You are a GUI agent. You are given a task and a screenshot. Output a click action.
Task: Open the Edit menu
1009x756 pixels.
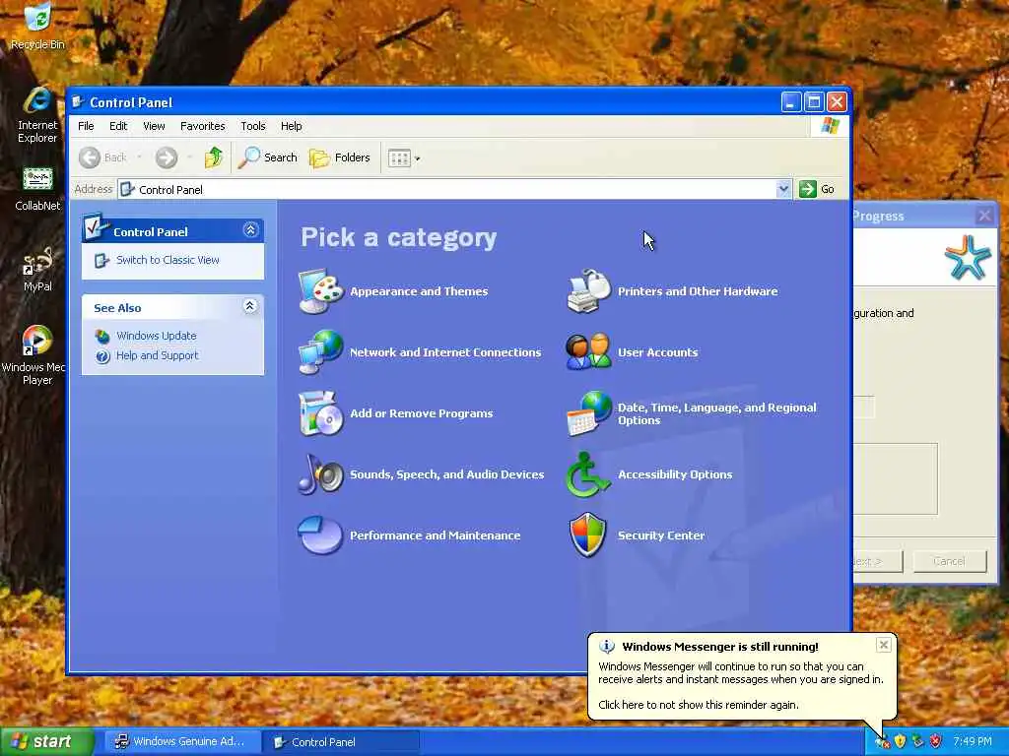(118, 126)
